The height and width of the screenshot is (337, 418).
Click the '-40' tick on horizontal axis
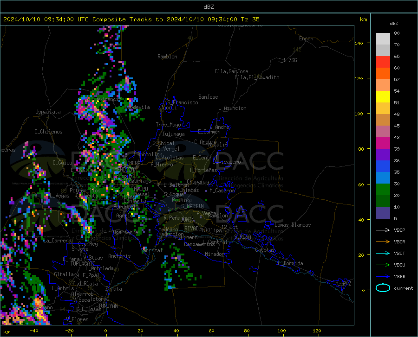34,331
